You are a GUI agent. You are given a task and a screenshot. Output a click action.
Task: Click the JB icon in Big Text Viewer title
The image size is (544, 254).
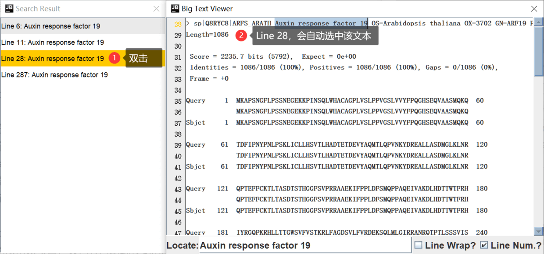(175, 8)
